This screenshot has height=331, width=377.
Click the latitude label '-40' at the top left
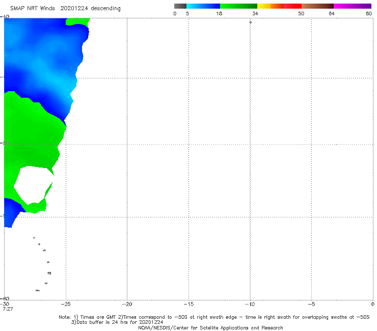5,17
